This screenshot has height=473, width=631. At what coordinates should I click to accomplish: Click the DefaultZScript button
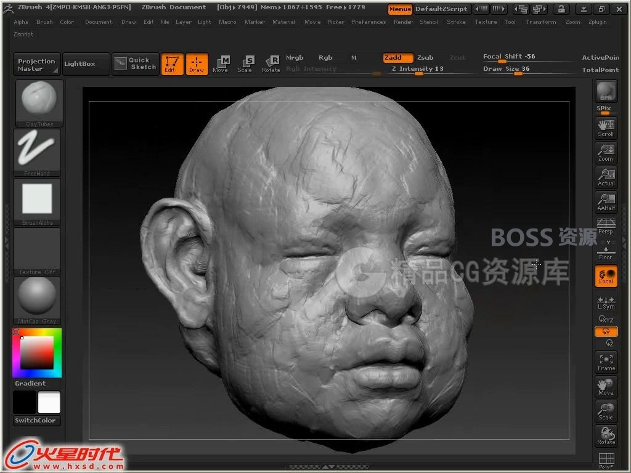[441, 9]
